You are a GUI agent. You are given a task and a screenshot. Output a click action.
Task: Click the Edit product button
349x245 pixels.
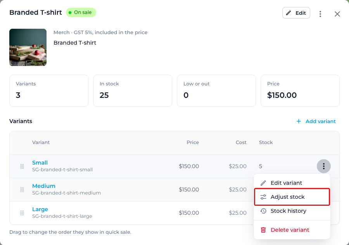[x=296, y=13]
